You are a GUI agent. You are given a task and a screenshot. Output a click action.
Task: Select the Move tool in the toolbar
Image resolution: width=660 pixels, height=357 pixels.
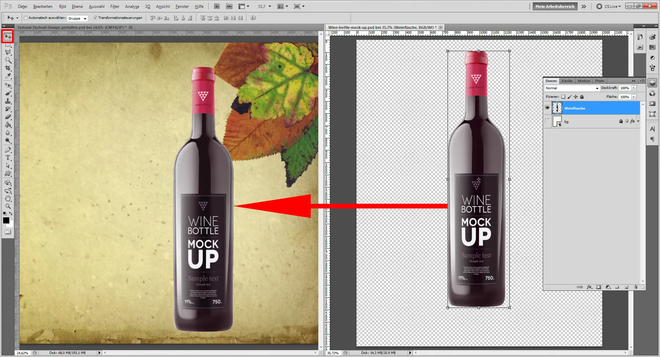pyautogui.click(x=8, y=36)
